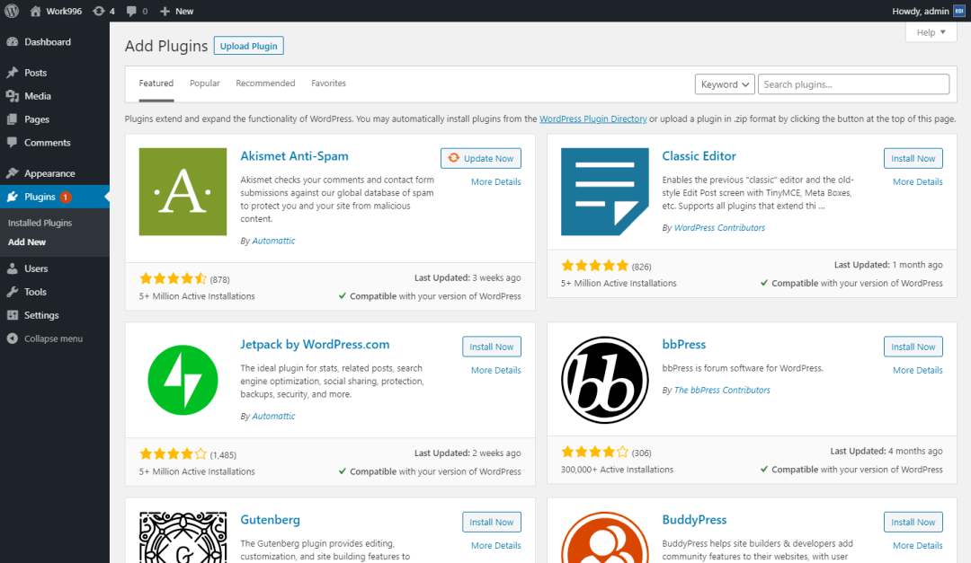The height and width of the screenshot is (563, 971).
Task: View More Details for BuddyPress
Action: (x=917, y=546)
